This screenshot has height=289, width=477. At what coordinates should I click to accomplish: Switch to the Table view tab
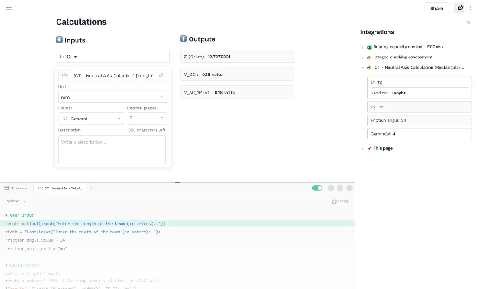(x=16, y=188)
